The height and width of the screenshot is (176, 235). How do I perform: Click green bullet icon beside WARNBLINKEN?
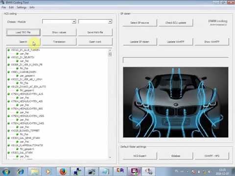(9, 72)
